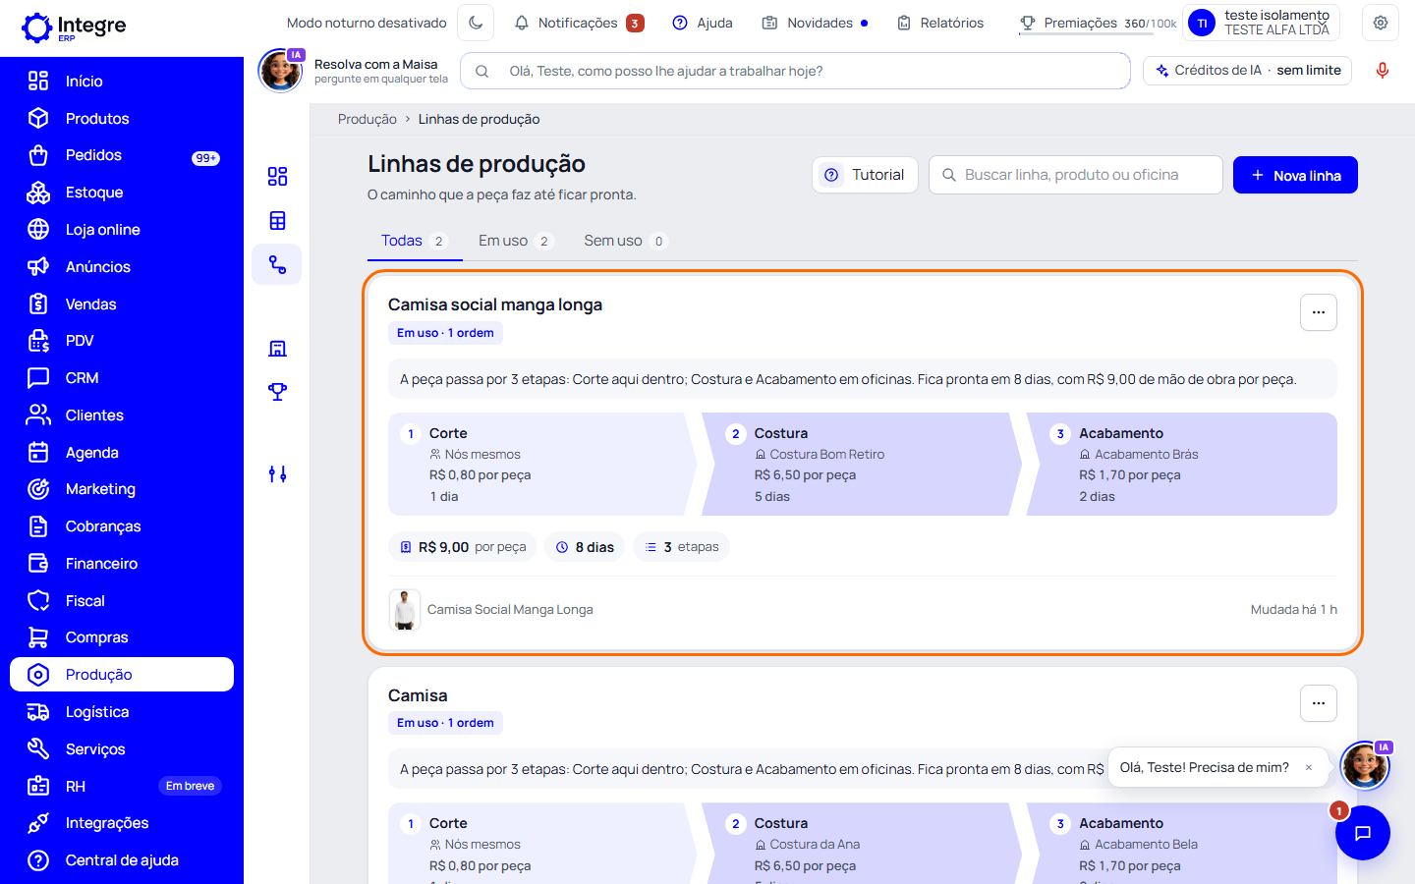Open Premiações trophy progress

coord(1098,23)
